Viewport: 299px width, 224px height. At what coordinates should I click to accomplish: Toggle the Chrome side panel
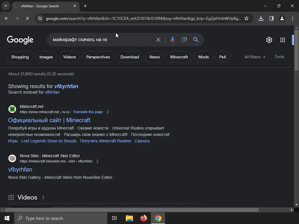[x=272, y=18]
